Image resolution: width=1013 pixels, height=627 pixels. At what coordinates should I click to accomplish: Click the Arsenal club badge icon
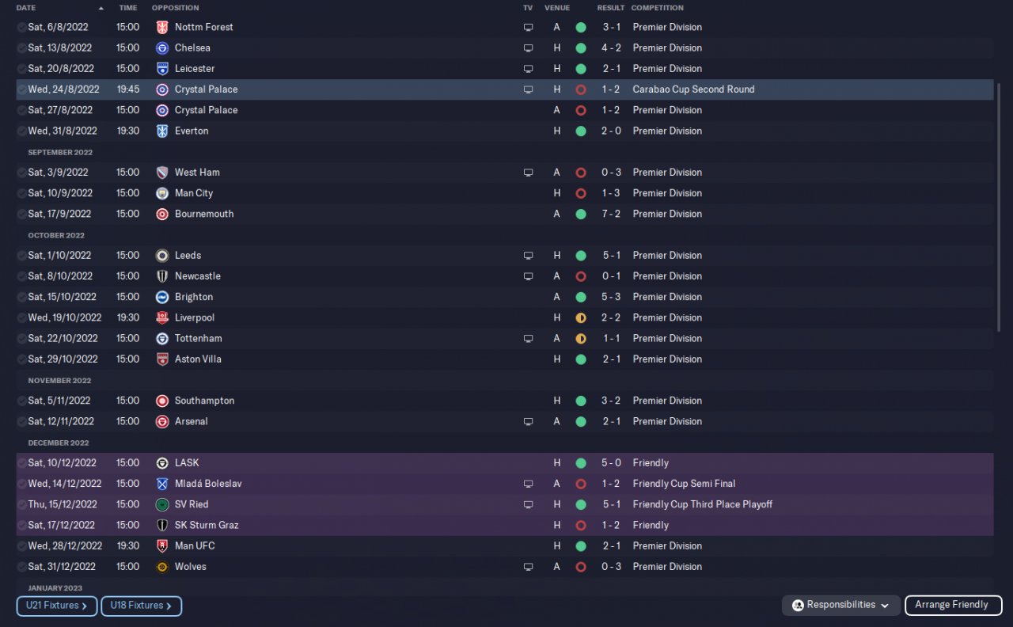pos(162,422)
